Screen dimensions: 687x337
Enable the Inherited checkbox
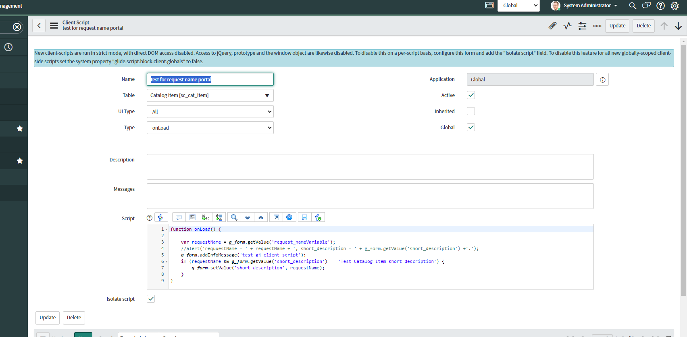click(x=470, y=111)
